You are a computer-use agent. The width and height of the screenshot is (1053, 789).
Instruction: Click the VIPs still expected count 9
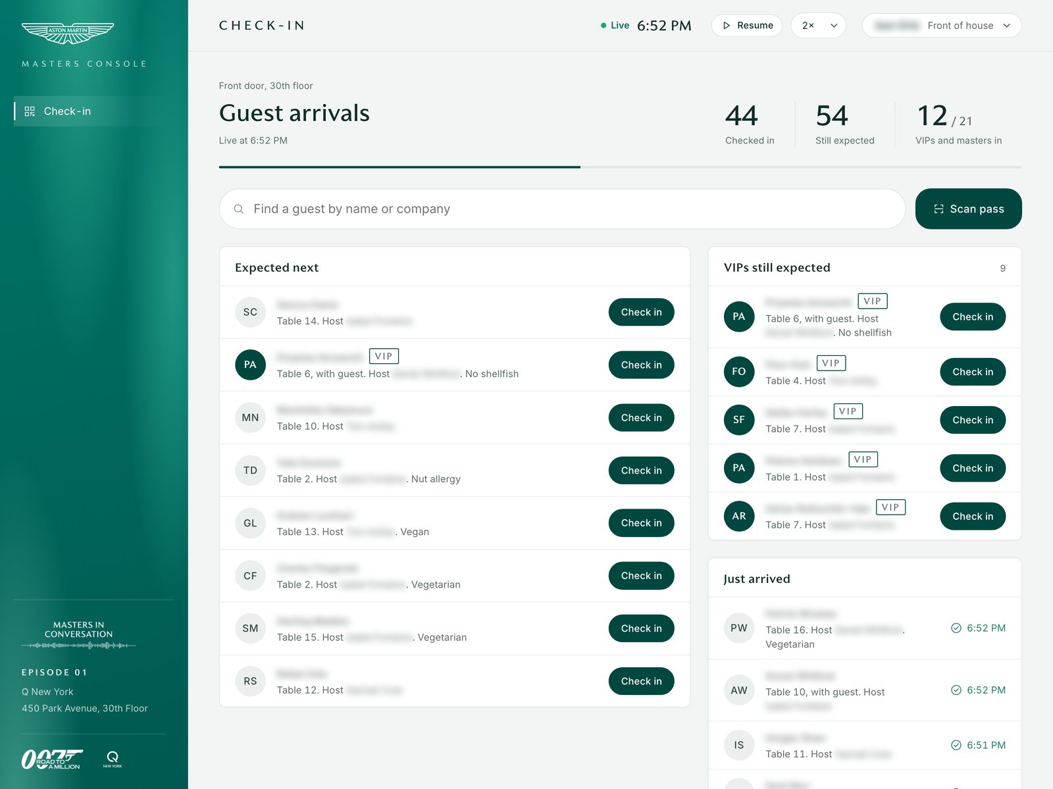1002,268
